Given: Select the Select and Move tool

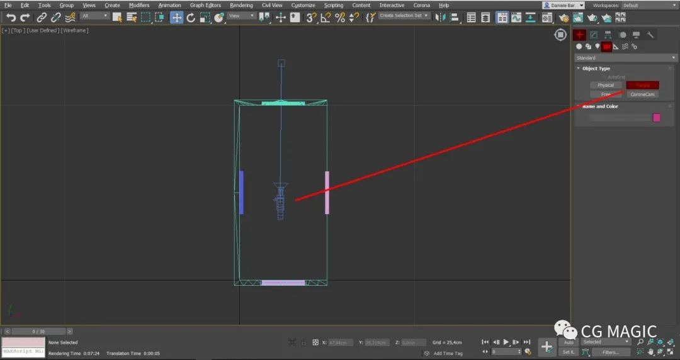Looking at the screenshot, I should (x=177, y=18).
